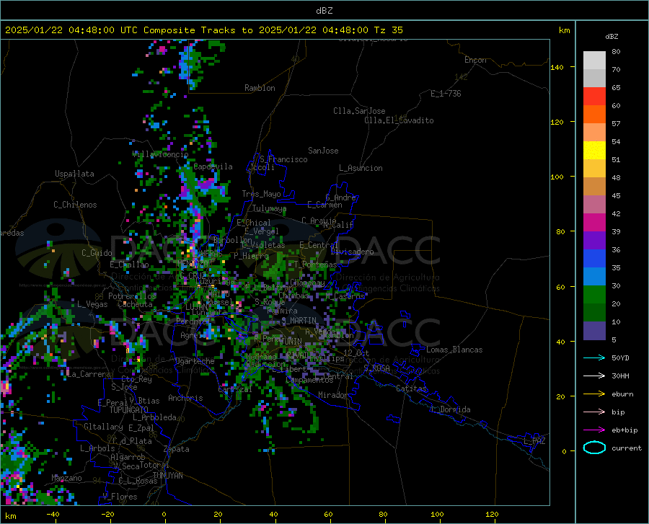
Task: Click the E_Challao map label
Action: tap(129, 265)
